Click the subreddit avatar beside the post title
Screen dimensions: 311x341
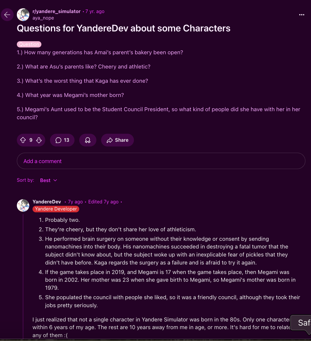[23, 15]
